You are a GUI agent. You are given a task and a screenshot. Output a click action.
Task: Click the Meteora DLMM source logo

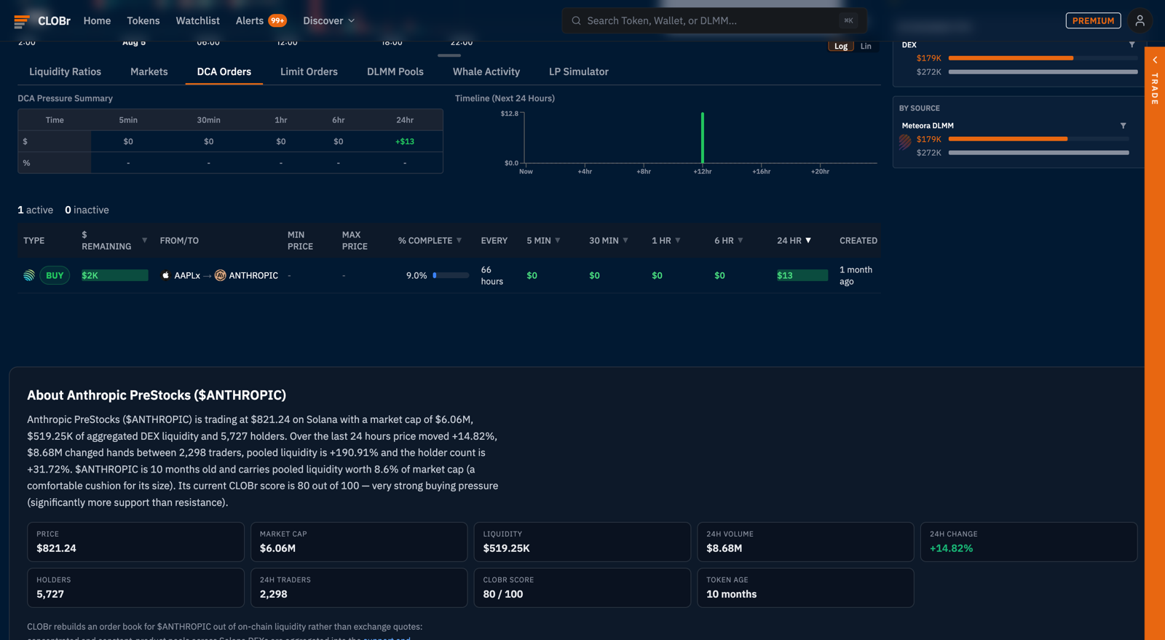tap(905, 142)
